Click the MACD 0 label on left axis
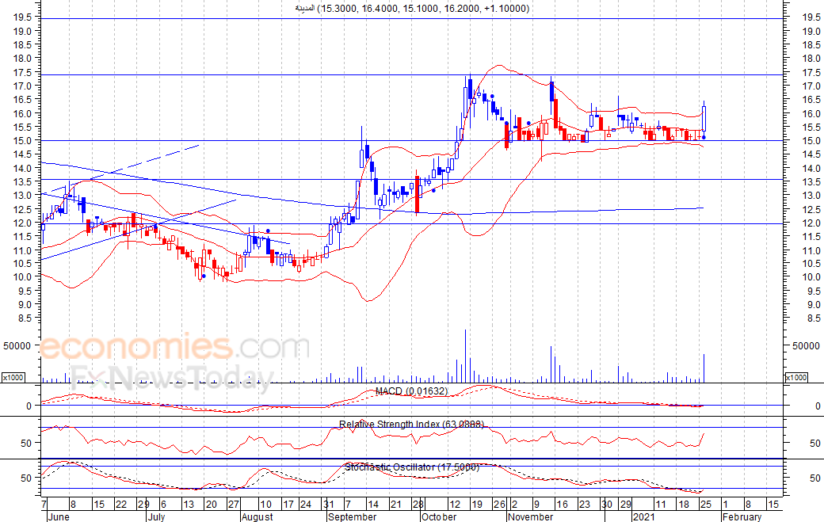This screenshot has width=824, height=522. point(29,406)
